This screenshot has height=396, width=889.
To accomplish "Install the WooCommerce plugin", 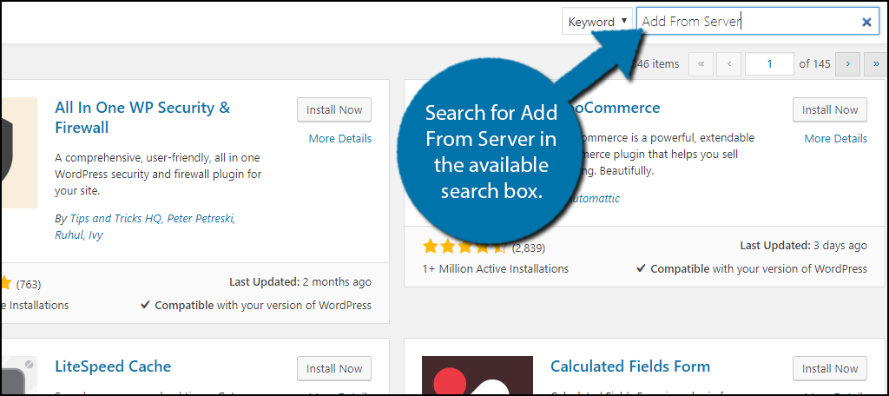I will (830, 110).
